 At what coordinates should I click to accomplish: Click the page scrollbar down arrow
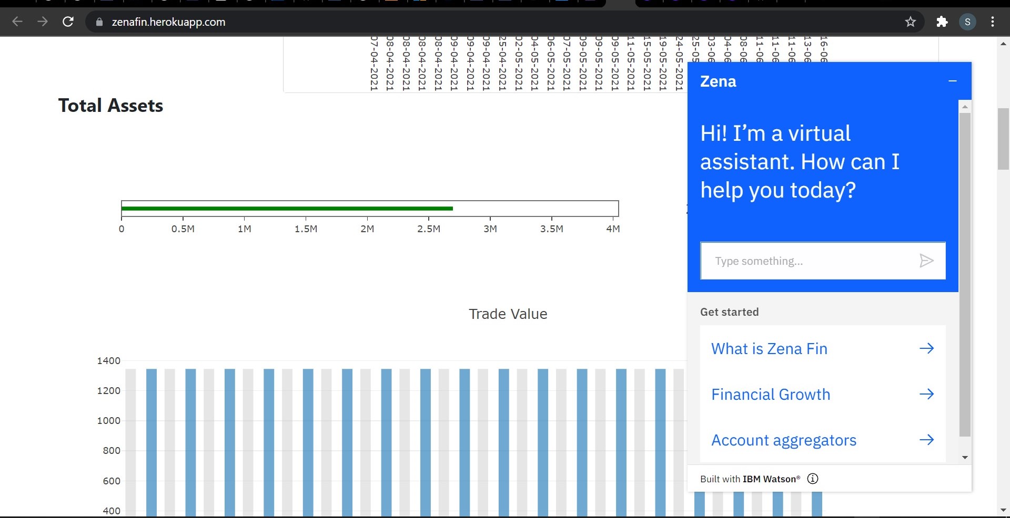[x=1003, y=510]
